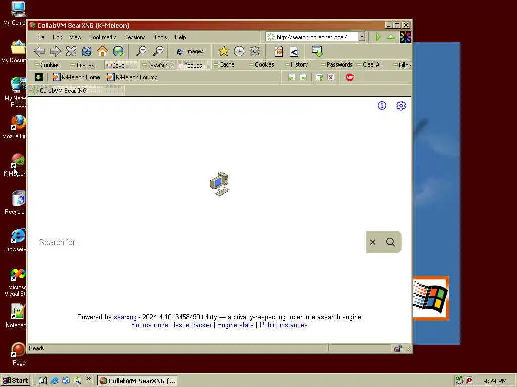Switch to previous tab window icon

[291, 77]
